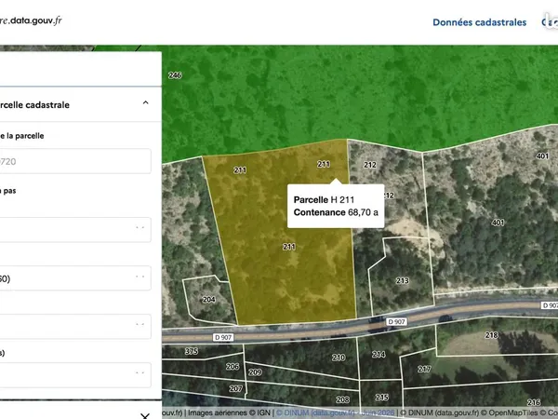
Task: Select parcel 217 on the map
Action: coord(424,369)
